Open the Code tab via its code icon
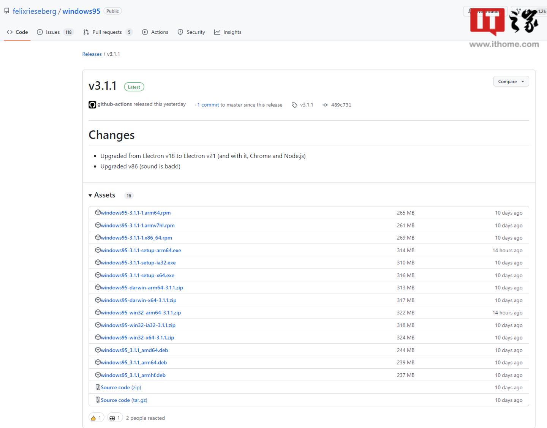 (10, 32)
